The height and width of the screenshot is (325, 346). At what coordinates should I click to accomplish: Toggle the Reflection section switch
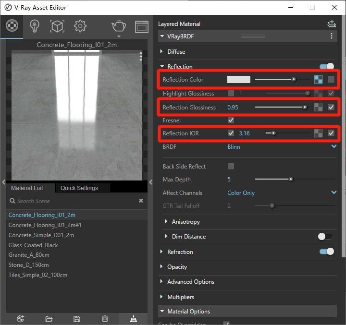(327, 66)
